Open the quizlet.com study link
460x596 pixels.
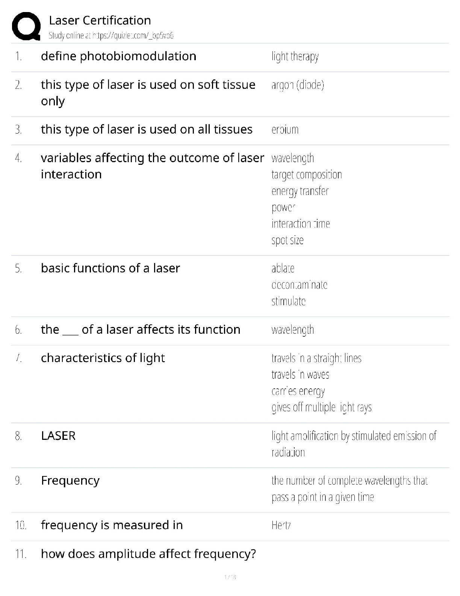tap(111, 36)
